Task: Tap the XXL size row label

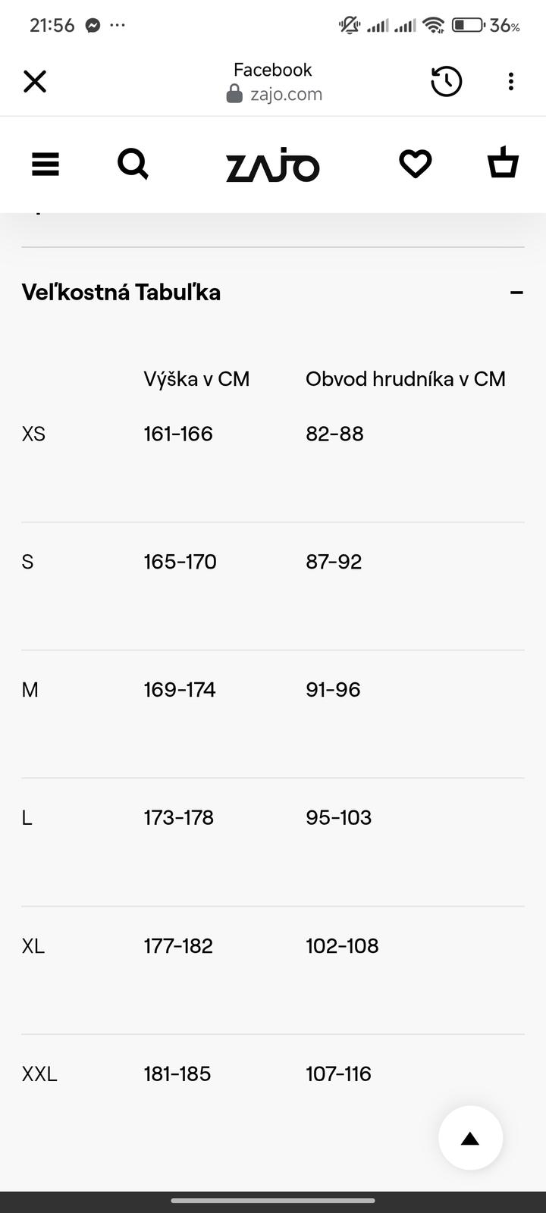Action: point(39,1074)
